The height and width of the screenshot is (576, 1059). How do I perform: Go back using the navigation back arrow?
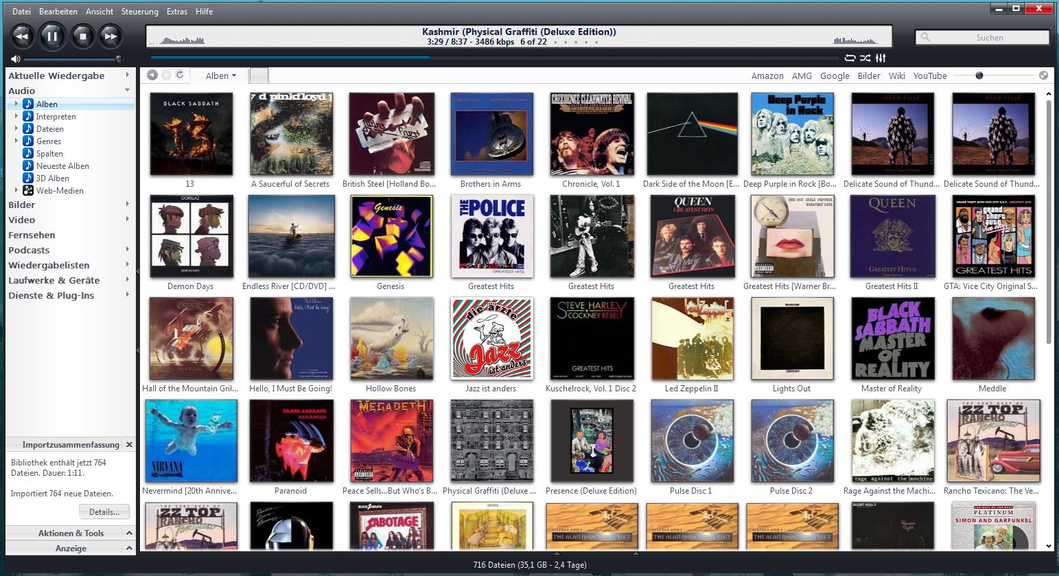[152, 75]
